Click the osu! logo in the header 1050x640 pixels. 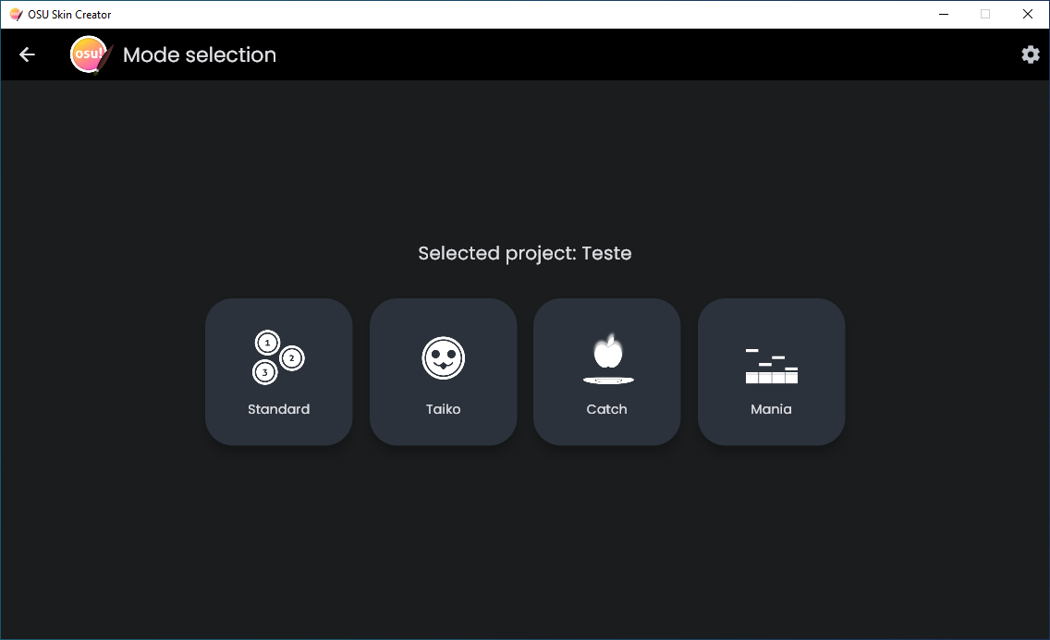[89, 54]
